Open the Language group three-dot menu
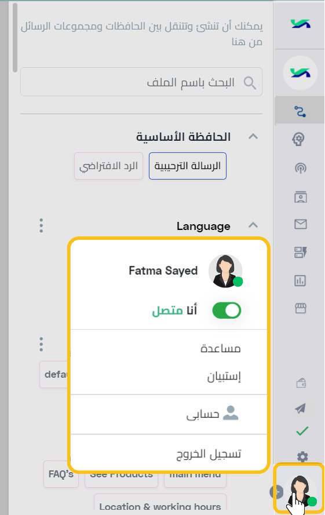Viewport: 325px width, 515px height. pyautogui.click(x=41, y=226)
